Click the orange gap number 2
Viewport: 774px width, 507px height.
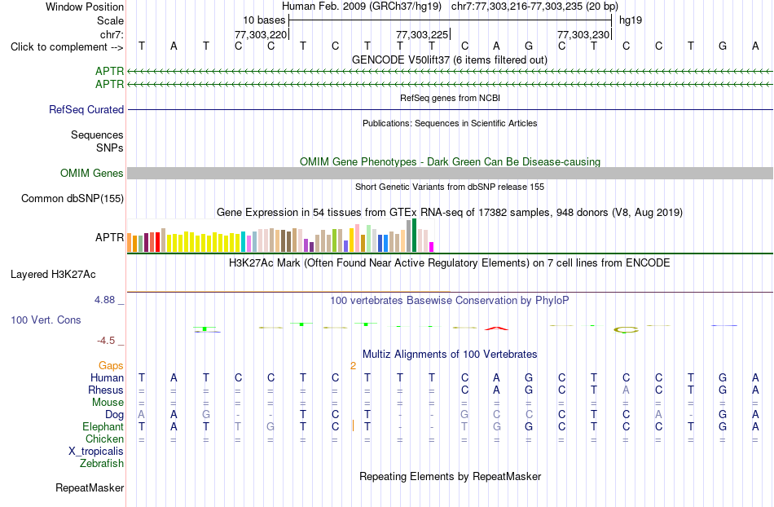(x=353, y=366)
